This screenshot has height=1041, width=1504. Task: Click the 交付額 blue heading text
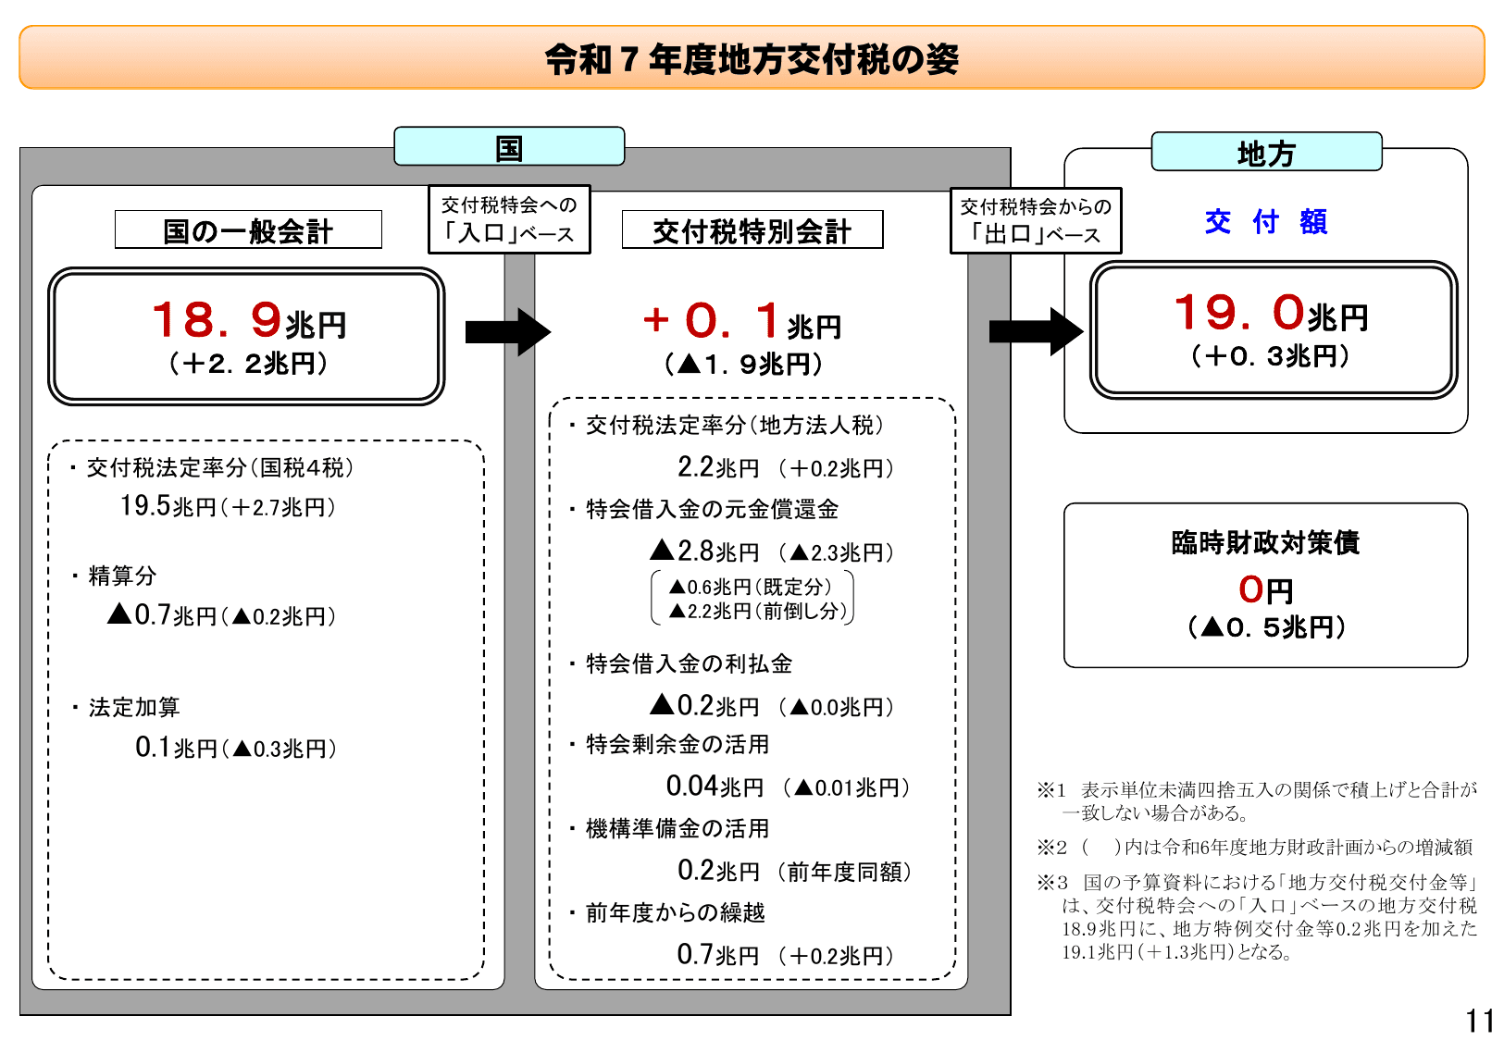[1266, 222]
